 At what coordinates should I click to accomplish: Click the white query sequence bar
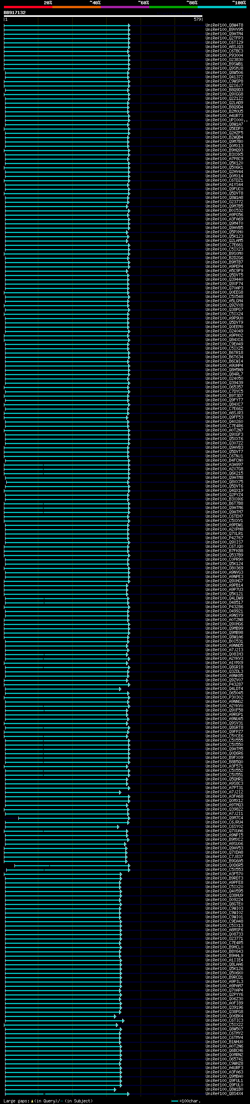[x=103, y=16]
